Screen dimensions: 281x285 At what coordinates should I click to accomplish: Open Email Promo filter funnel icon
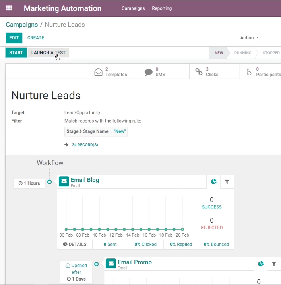point(274,264)
